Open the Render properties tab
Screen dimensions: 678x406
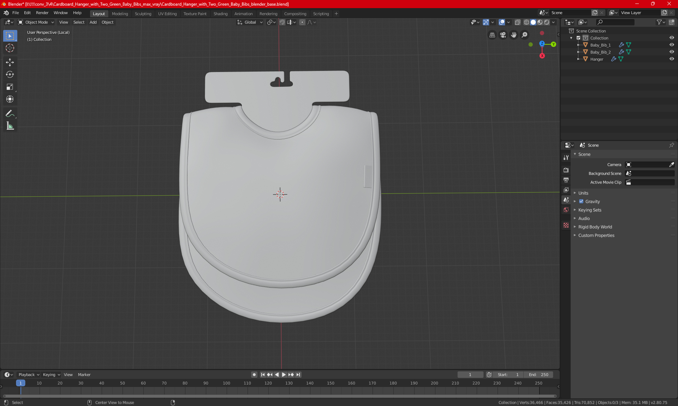566,170
